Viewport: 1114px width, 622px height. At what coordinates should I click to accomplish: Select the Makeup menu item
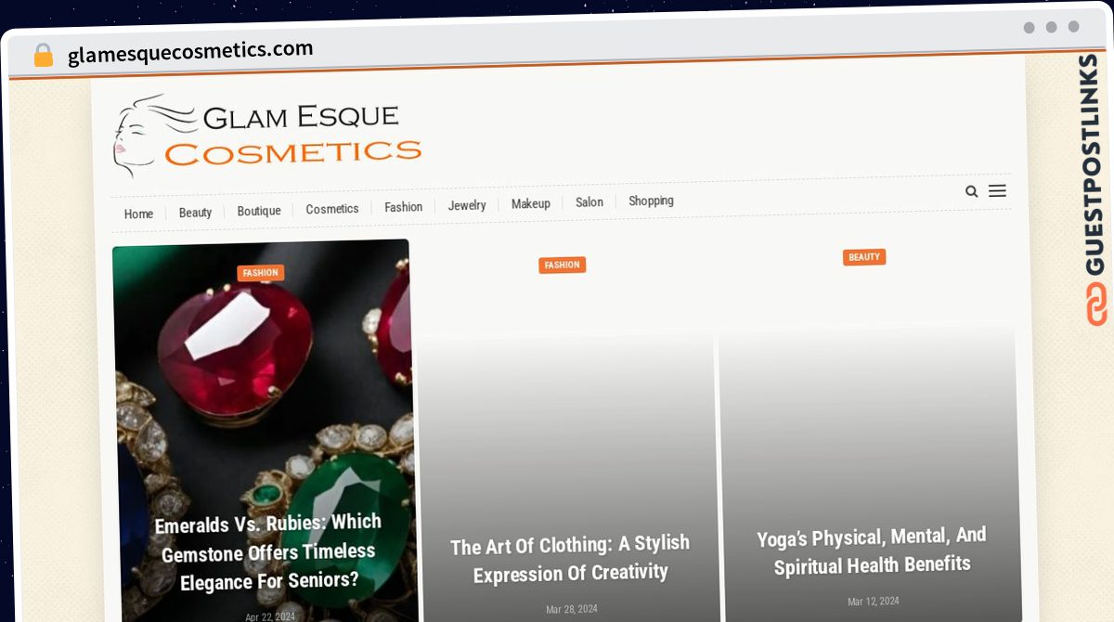(531, 203)
